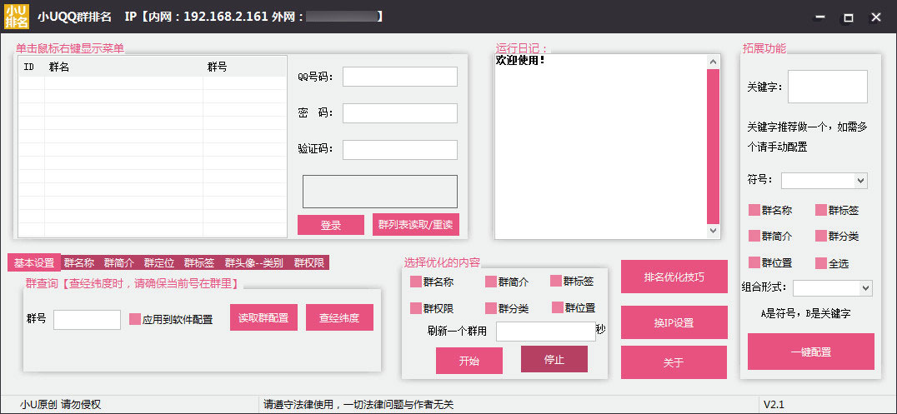
Task: Click the 小U排名 app logo icon
Action: click(x=17, y=17)
